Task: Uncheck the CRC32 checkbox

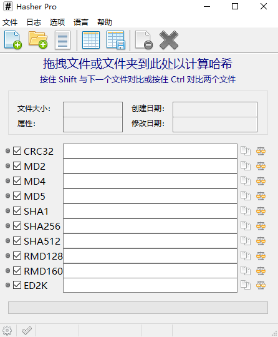Action: pos(17,151)
